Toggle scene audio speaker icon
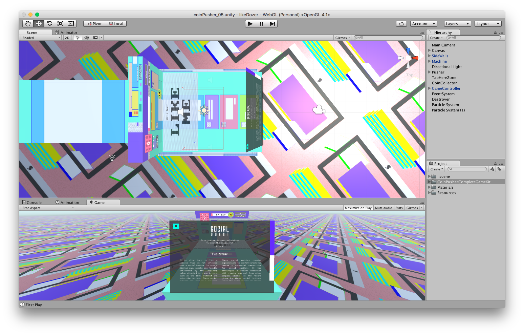 point(86,38)
